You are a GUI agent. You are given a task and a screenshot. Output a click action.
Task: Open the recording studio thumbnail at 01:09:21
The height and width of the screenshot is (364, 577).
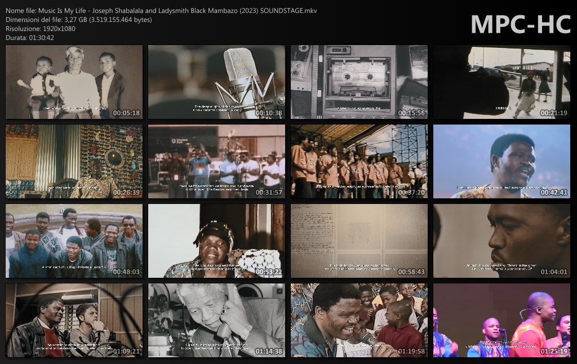pyautogui.click(x=74, y=320)
